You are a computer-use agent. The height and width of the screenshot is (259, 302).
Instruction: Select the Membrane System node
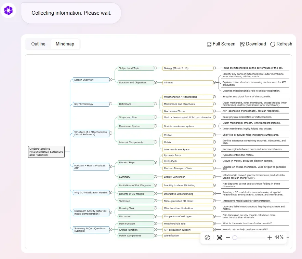tap(136, 126)
